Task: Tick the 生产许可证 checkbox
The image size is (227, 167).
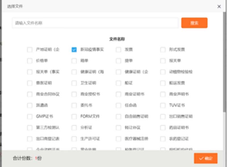Action: (74, 139)
